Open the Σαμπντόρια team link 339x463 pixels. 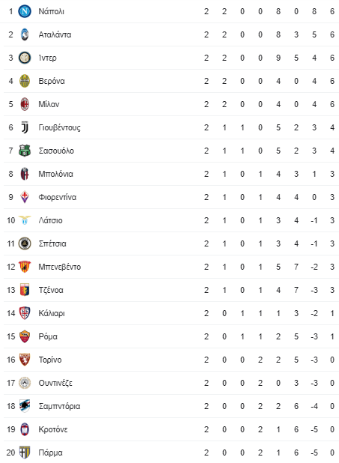60,406
